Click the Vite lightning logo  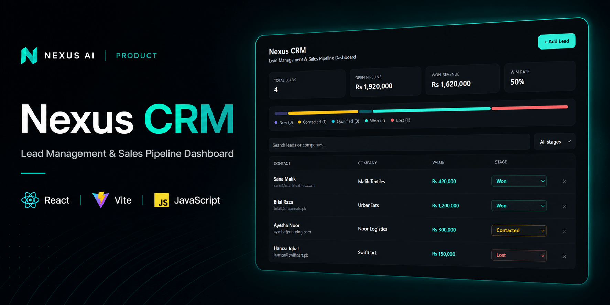100,200
